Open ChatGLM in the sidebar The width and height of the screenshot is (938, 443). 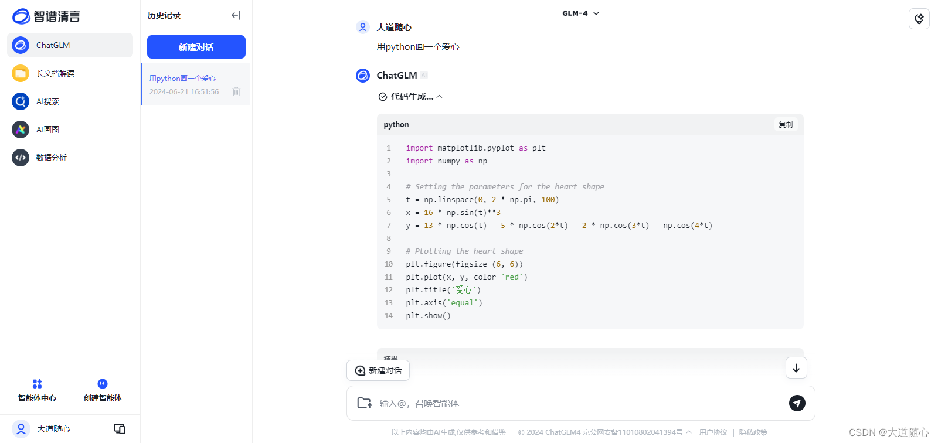point(70,45)
